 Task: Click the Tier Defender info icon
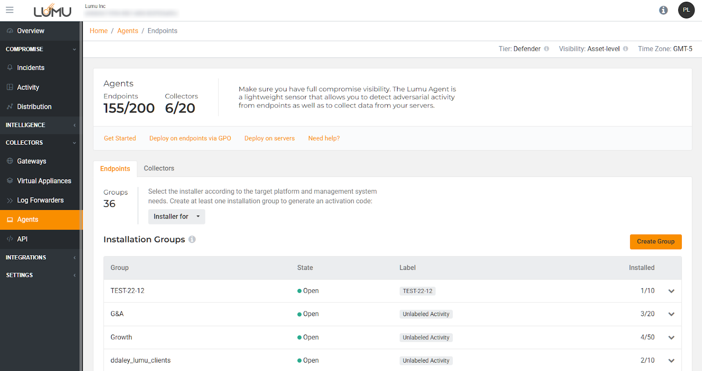pyautogui.click(x=547, y=49)
